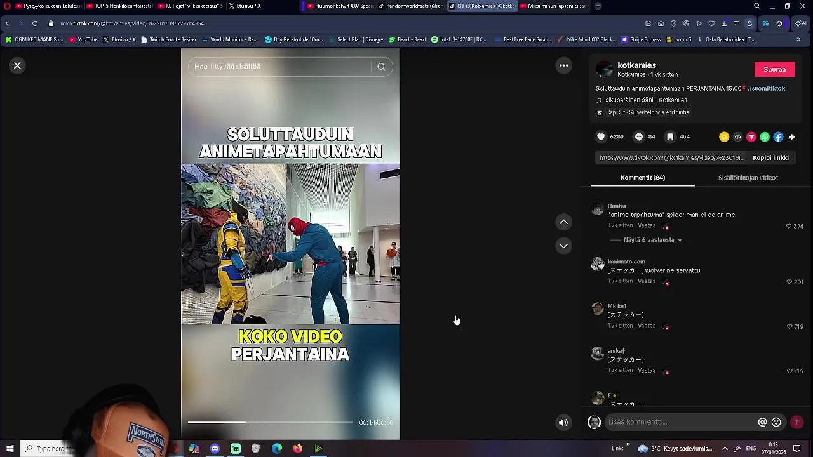Click the browser address bar URL
This screenshot has width=813, height=457.
tap(132, 23)
